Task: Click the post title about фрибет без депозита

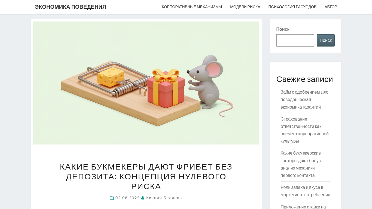Action: (146, 176)
